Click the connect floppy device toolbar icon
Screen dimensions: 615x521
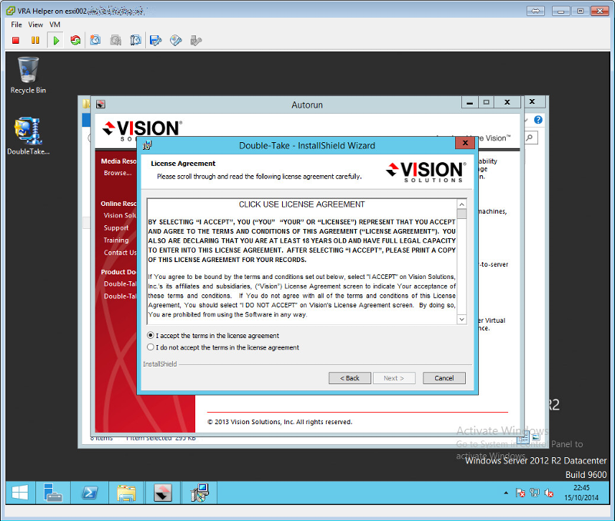(x=156, y=41)
